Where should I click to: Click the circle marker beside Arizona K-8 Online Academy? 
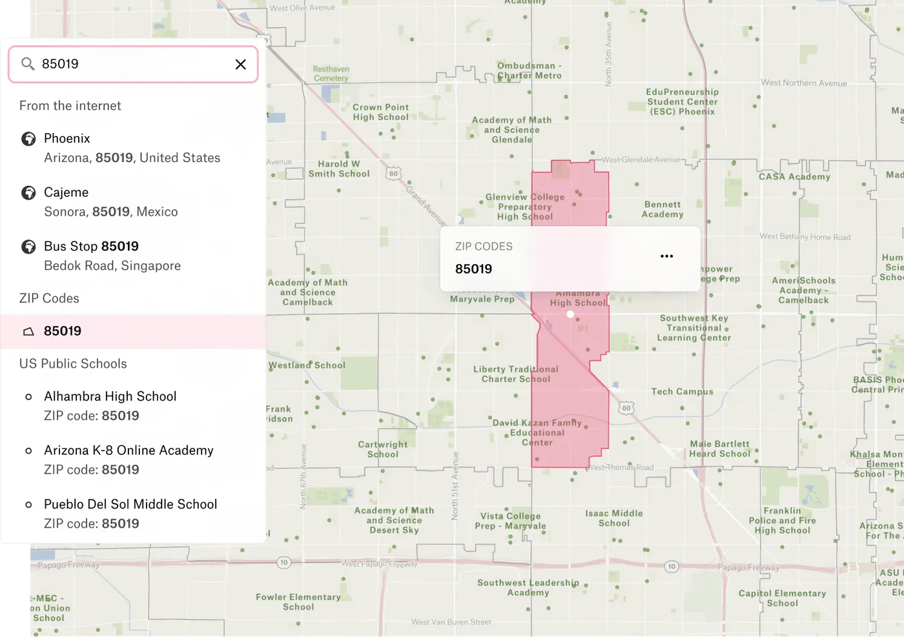click(x=28, y=450)
